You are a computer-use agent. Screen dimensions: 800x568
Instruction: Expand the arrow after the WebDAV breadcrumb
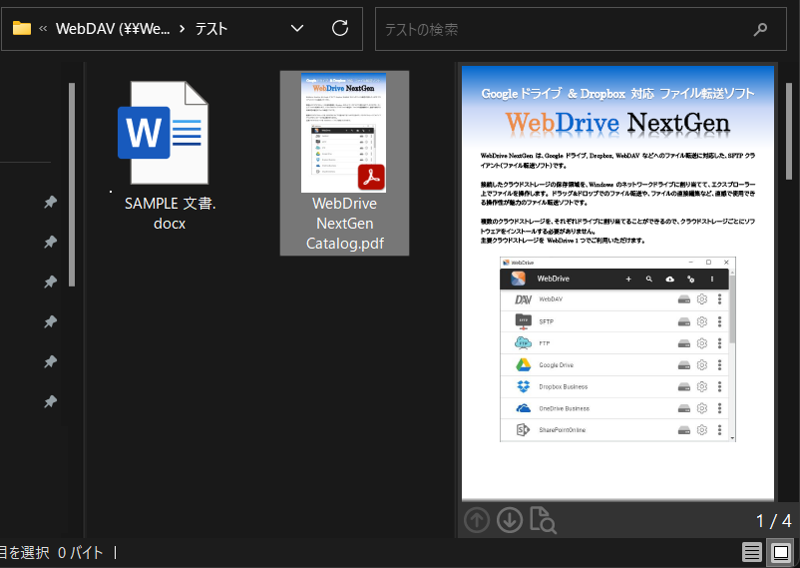point(182,29)
